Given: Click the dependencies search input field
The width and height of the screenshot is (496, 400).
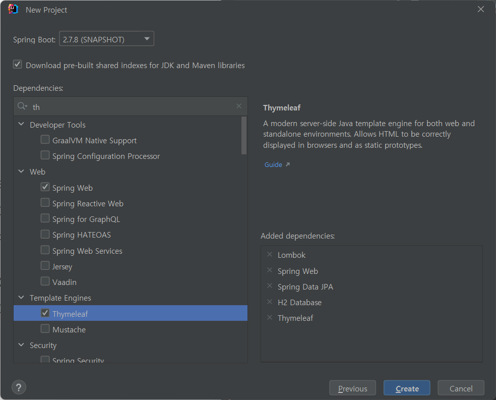Looking at the screenshot, I should (131, 106).
